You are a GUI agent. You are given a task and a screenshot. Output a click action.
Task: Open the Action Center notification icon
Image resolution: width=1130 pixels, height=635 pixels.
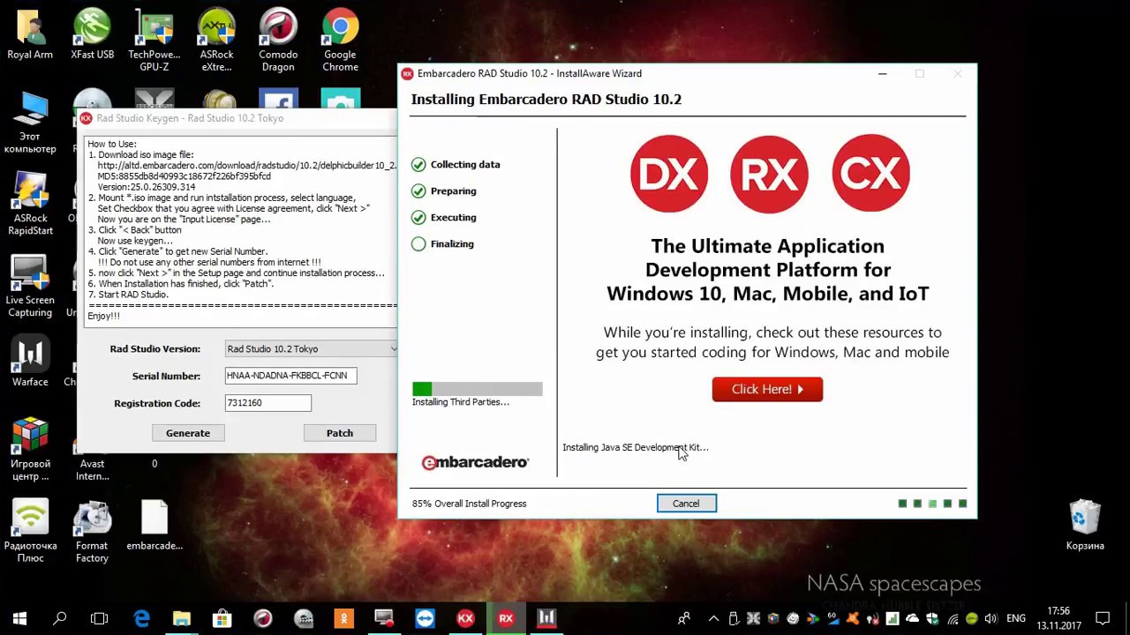(1103, 618)
